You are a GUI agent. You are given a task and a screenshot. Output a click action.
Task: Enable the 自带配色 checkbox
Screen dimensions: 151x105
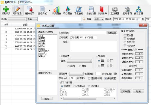click(125, 39)
